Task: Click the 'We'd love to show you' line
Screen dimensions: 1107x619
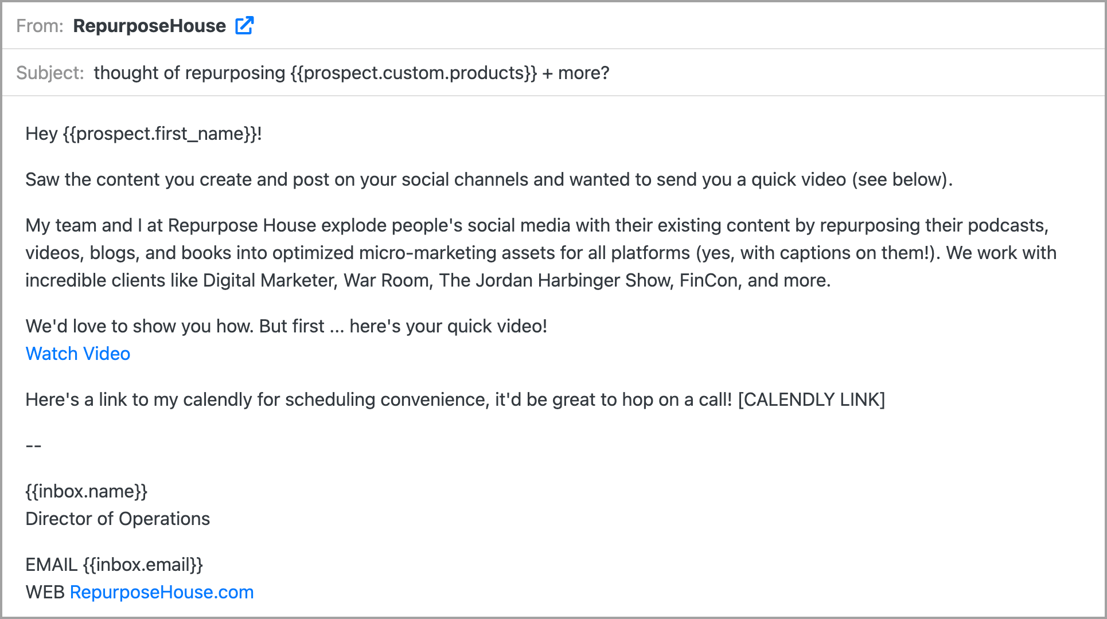Action: pyautogui.click(x=286, y=326)
